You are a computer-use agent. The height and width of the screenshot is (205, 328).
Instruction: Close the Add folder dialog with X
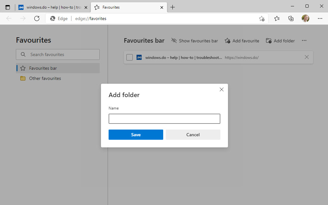tap(222, 89)
